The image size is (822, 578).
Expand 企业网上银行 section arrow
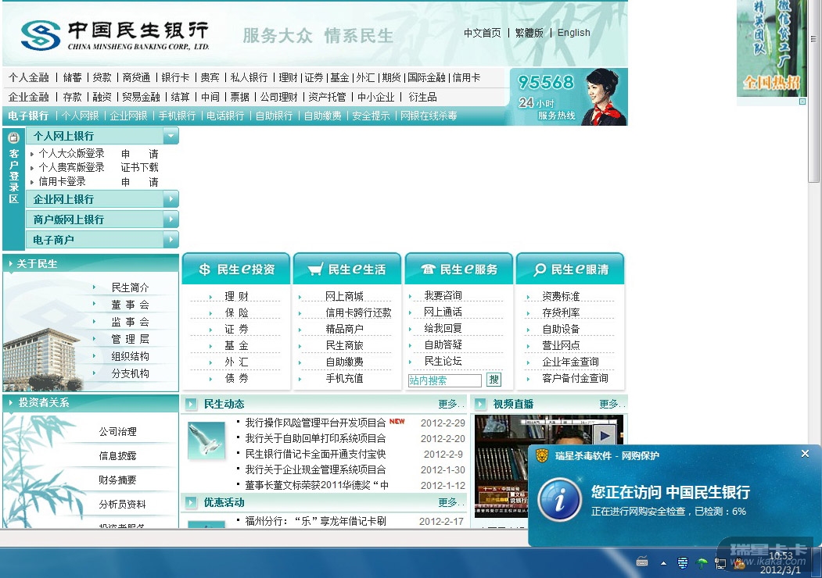coord(171,199)
